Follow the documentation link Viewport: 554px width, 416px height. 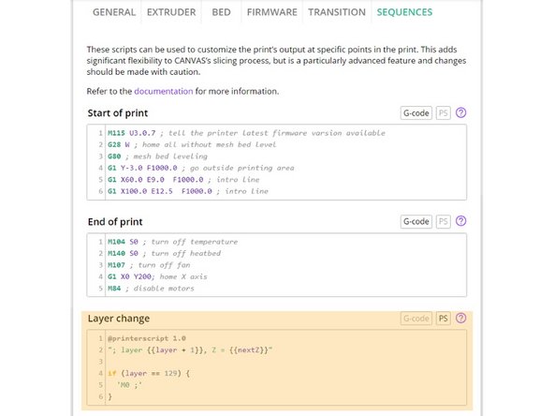pos(164,91)
